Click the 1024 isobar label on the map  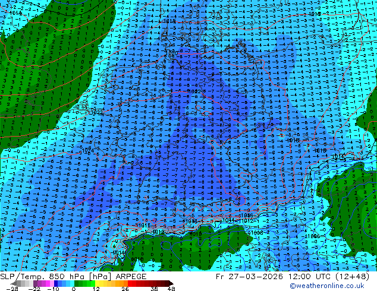88,150
